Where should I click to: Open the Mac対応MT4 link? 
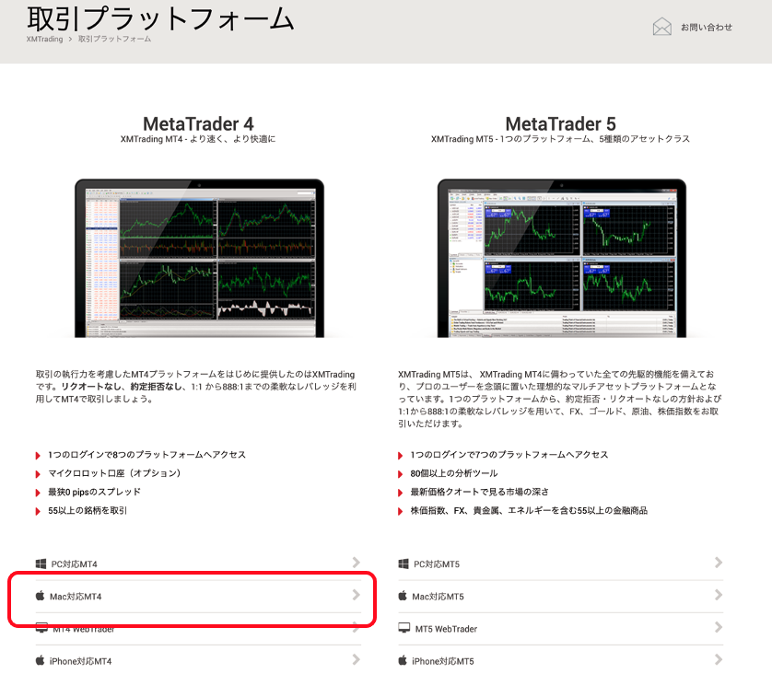tap(76, 597)
